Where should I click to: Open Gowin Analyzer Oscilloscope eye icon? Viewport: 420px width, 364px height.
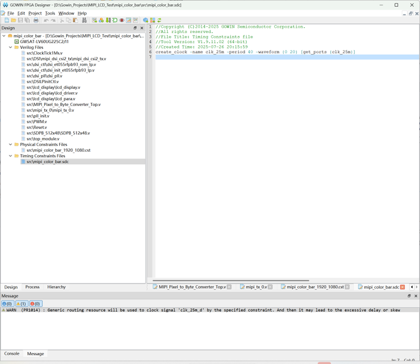(121, 20)
